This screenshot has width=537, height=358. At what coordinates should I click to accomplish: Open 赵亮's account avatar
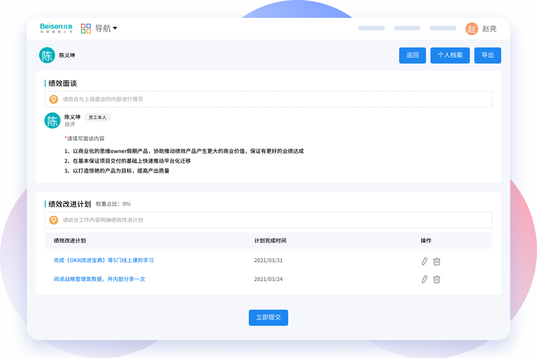472,28
